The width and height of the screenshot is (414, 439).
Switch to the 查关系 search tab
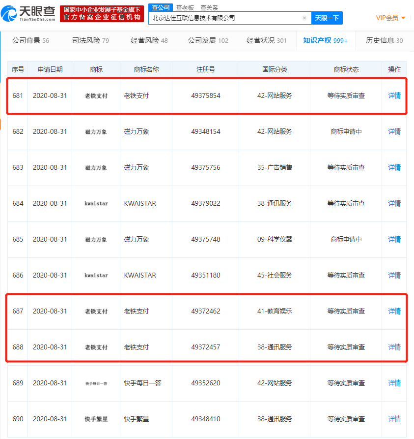[209, 7]
